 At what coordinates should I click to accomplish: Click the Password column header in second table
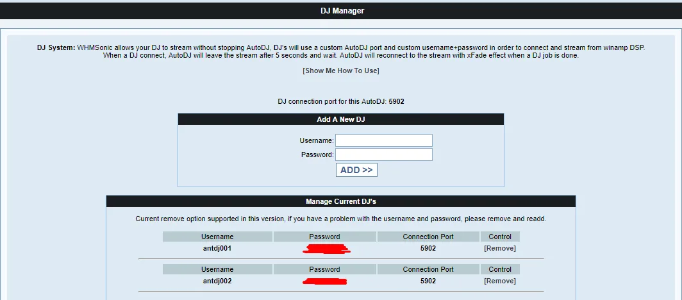(x=324, y=269)
